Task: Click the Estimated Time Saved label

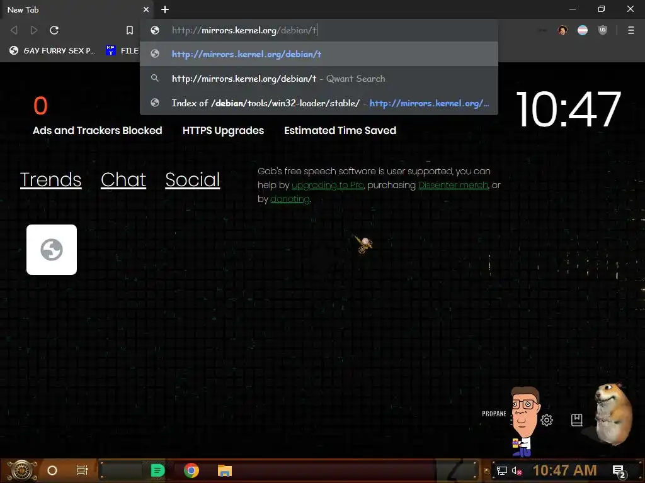Action: pyautogui.click(x=340, y=131)
